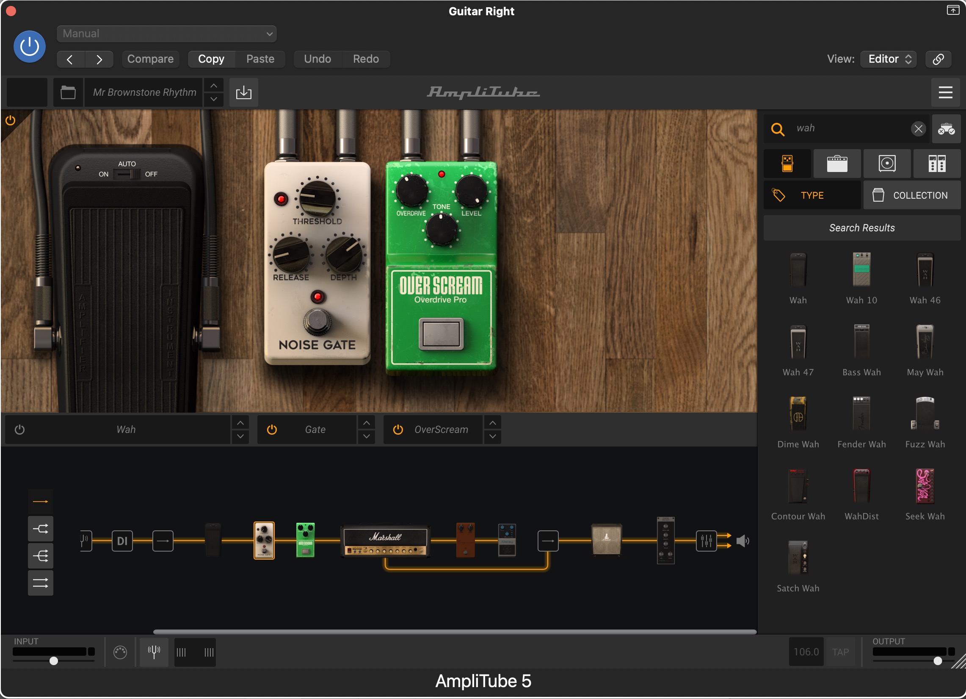
Task: Click the Undo button
Action: click(317, 59)
